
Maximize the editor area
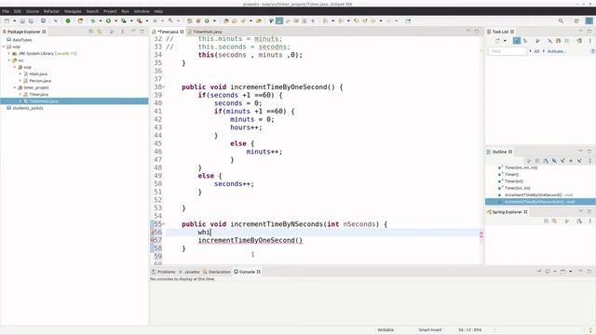tap(477, 32)
